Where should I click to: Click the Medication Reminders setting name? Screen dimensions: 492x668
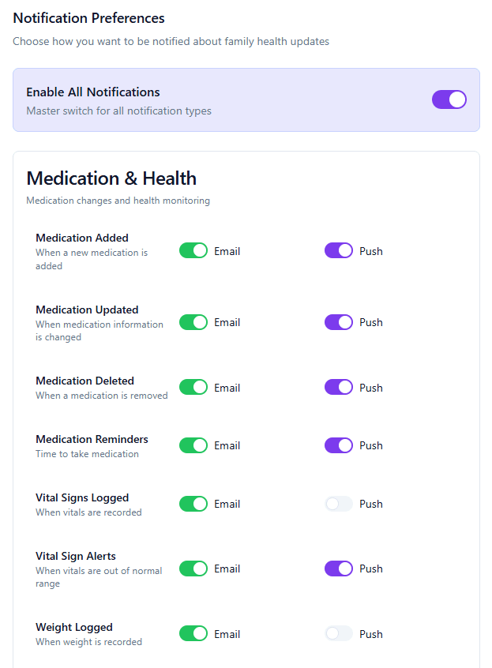tap(92, 438)
